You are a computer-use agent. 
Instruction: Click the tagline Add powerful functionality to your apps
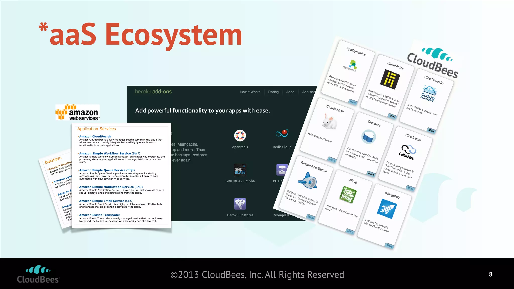[202, 111]
